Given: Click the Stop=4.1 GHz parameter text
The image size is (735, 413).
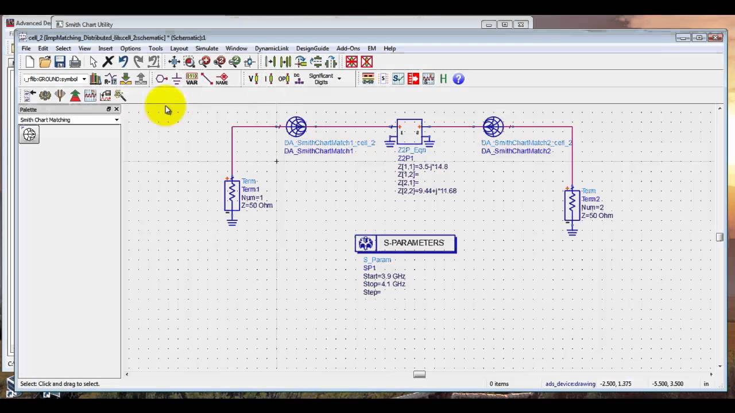Looking at the screenshot, I should pyautogui.click(x=384, y=284).
